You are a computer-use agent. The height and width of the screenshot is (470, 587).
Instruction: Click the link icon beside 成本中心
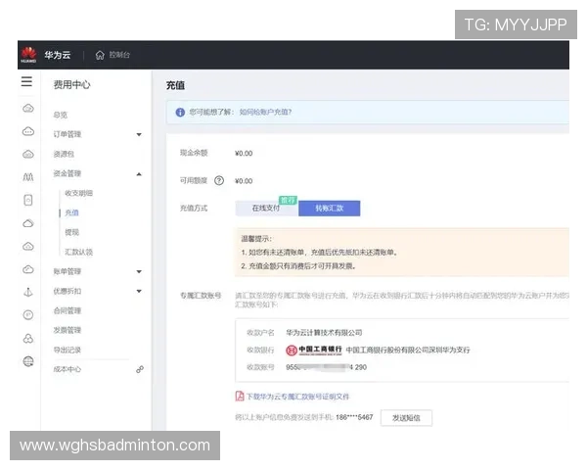click(x=140, y=369)
